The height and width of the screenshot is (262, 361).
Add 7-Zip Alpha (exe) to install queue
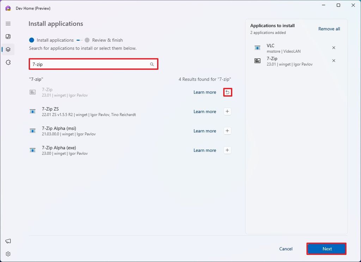pos(227,150)
